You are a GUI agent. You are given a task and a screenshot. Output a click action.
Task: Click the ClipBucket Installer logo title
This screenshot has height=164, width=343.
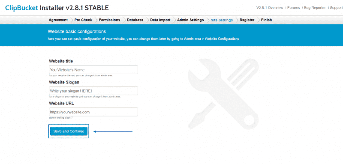tap(57, 8)
